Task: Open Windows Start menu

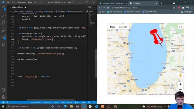Action: [x=3, y=106]
